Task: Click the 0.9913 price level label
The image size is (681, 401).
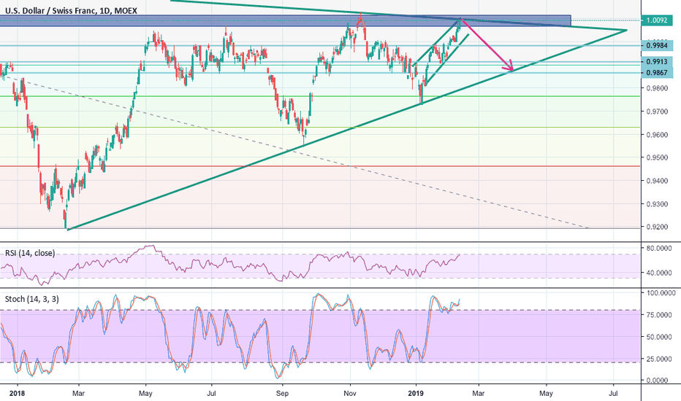Action: [657, 62]
